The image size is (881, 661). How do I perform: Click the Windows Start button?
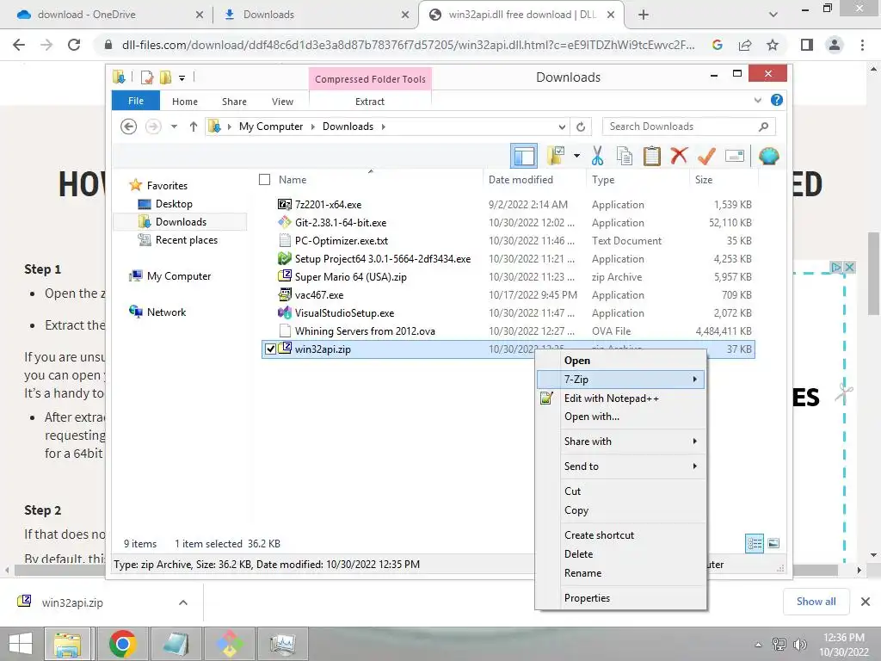21,644
